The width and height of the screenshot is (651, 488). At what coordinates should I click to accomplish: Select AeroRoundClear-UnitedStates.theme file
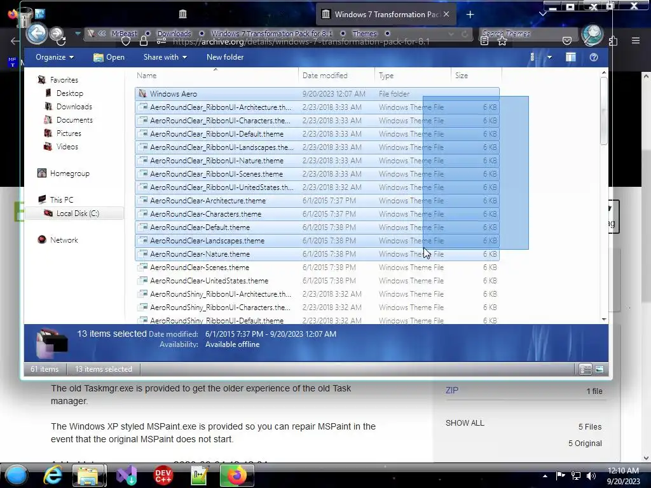[x=317, y=280]
